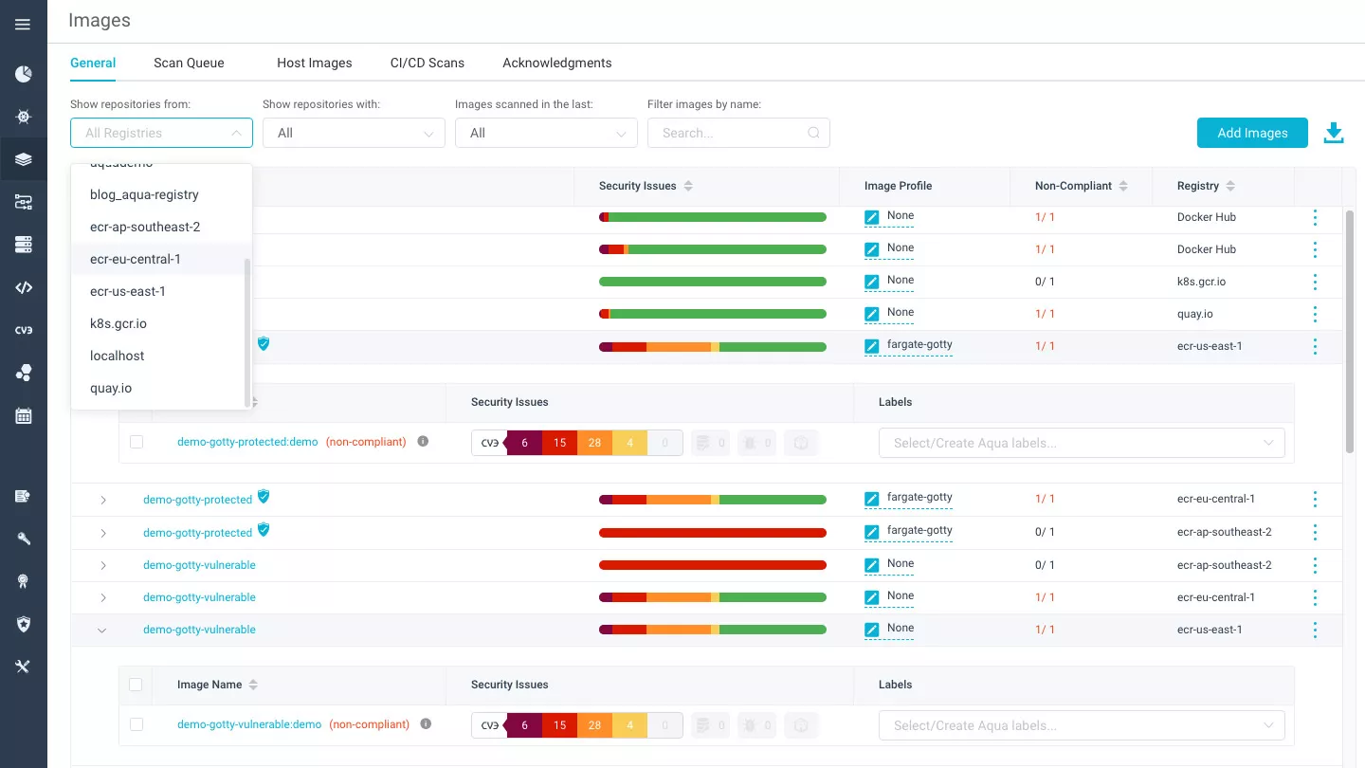This screenshot has height=768, width=1365.
Task: Click the calendar sidebar icon
Action: click(x=24, y=415)
